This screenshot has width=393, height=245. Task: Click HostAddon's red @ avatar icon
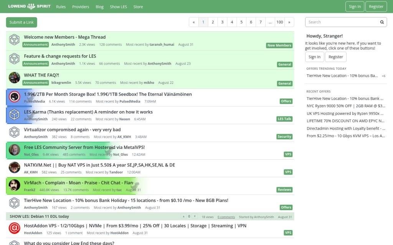(x=14, y=228)
